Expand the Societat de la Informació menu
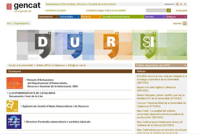The height and width of the screenshot is (134, 198). [x=123, y=17]
